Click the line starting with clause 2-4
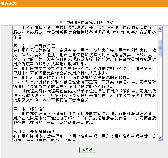Viewport: 168px width, 158px height. pyautogui.click(x=85, y=82)
